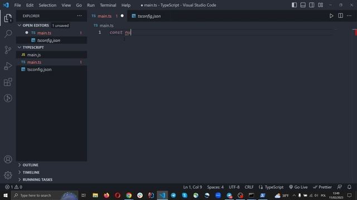This screenshot has height=200, width=357.
Task: Open Firefox from the taskbar
Action: pos(107,195)
